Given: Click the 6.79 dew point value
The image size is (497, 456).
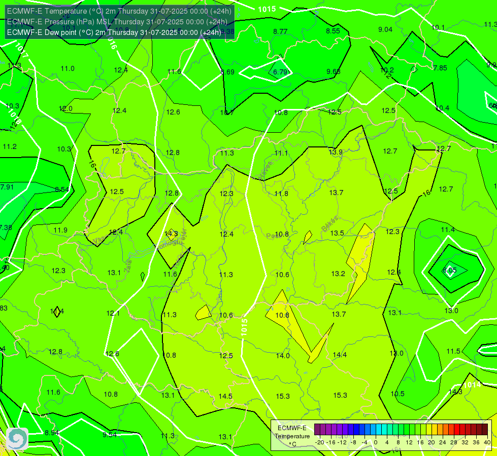Looking at the screenshot, I should click(x=280, y=72).
